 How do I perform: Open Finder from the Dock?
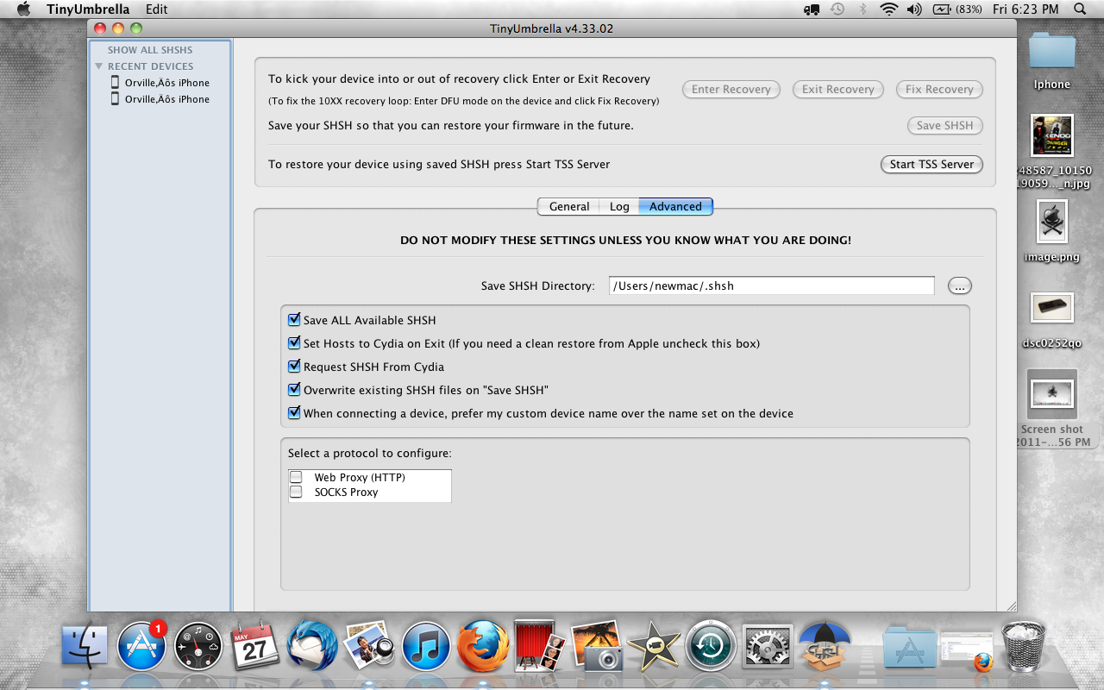(85, 646)
